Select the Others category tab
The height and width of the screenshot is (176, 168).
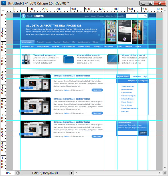pyautogui.click(x=95, y=42)
